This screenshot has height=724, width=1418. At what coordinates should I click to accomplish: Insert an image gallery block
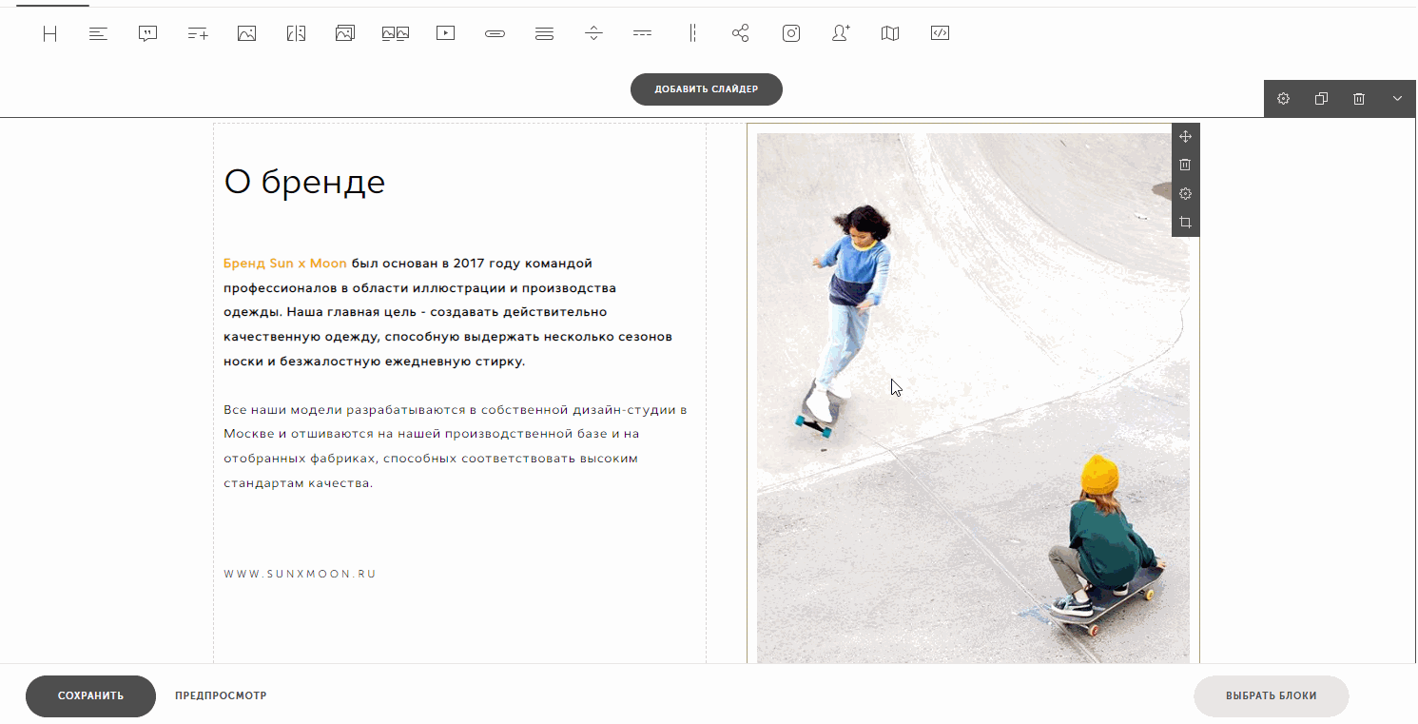click(345, 33)
